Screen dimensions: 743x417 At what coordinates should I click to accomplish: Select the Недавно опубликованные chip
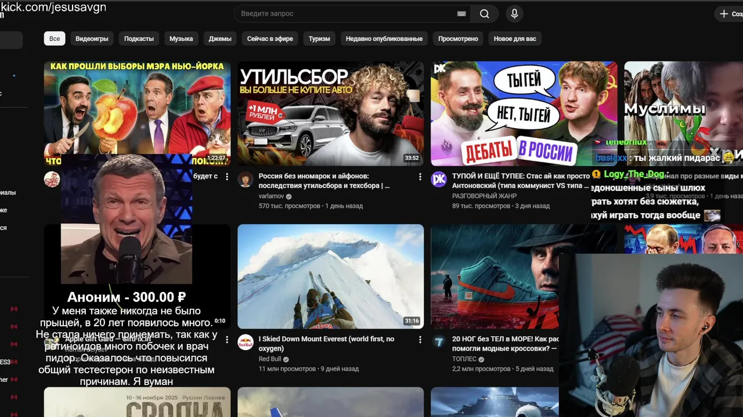pos(384,39)
